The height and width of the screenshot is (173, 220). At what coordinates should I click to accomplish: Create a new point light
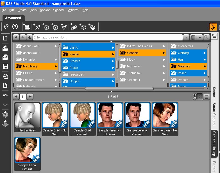coord(46,27)
